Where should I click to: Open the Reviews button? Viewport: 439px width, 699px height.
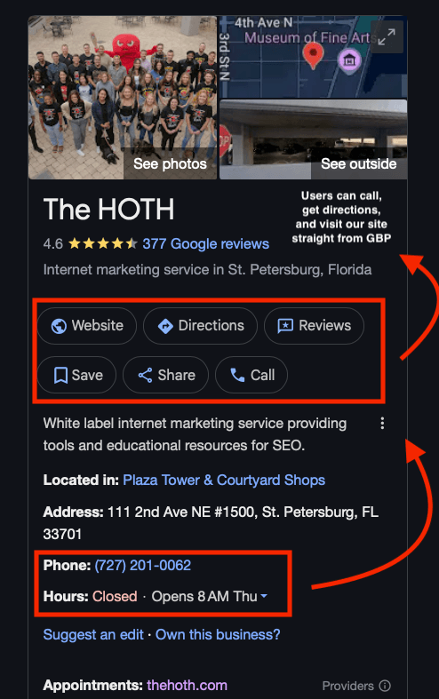(x=314, y=326)
